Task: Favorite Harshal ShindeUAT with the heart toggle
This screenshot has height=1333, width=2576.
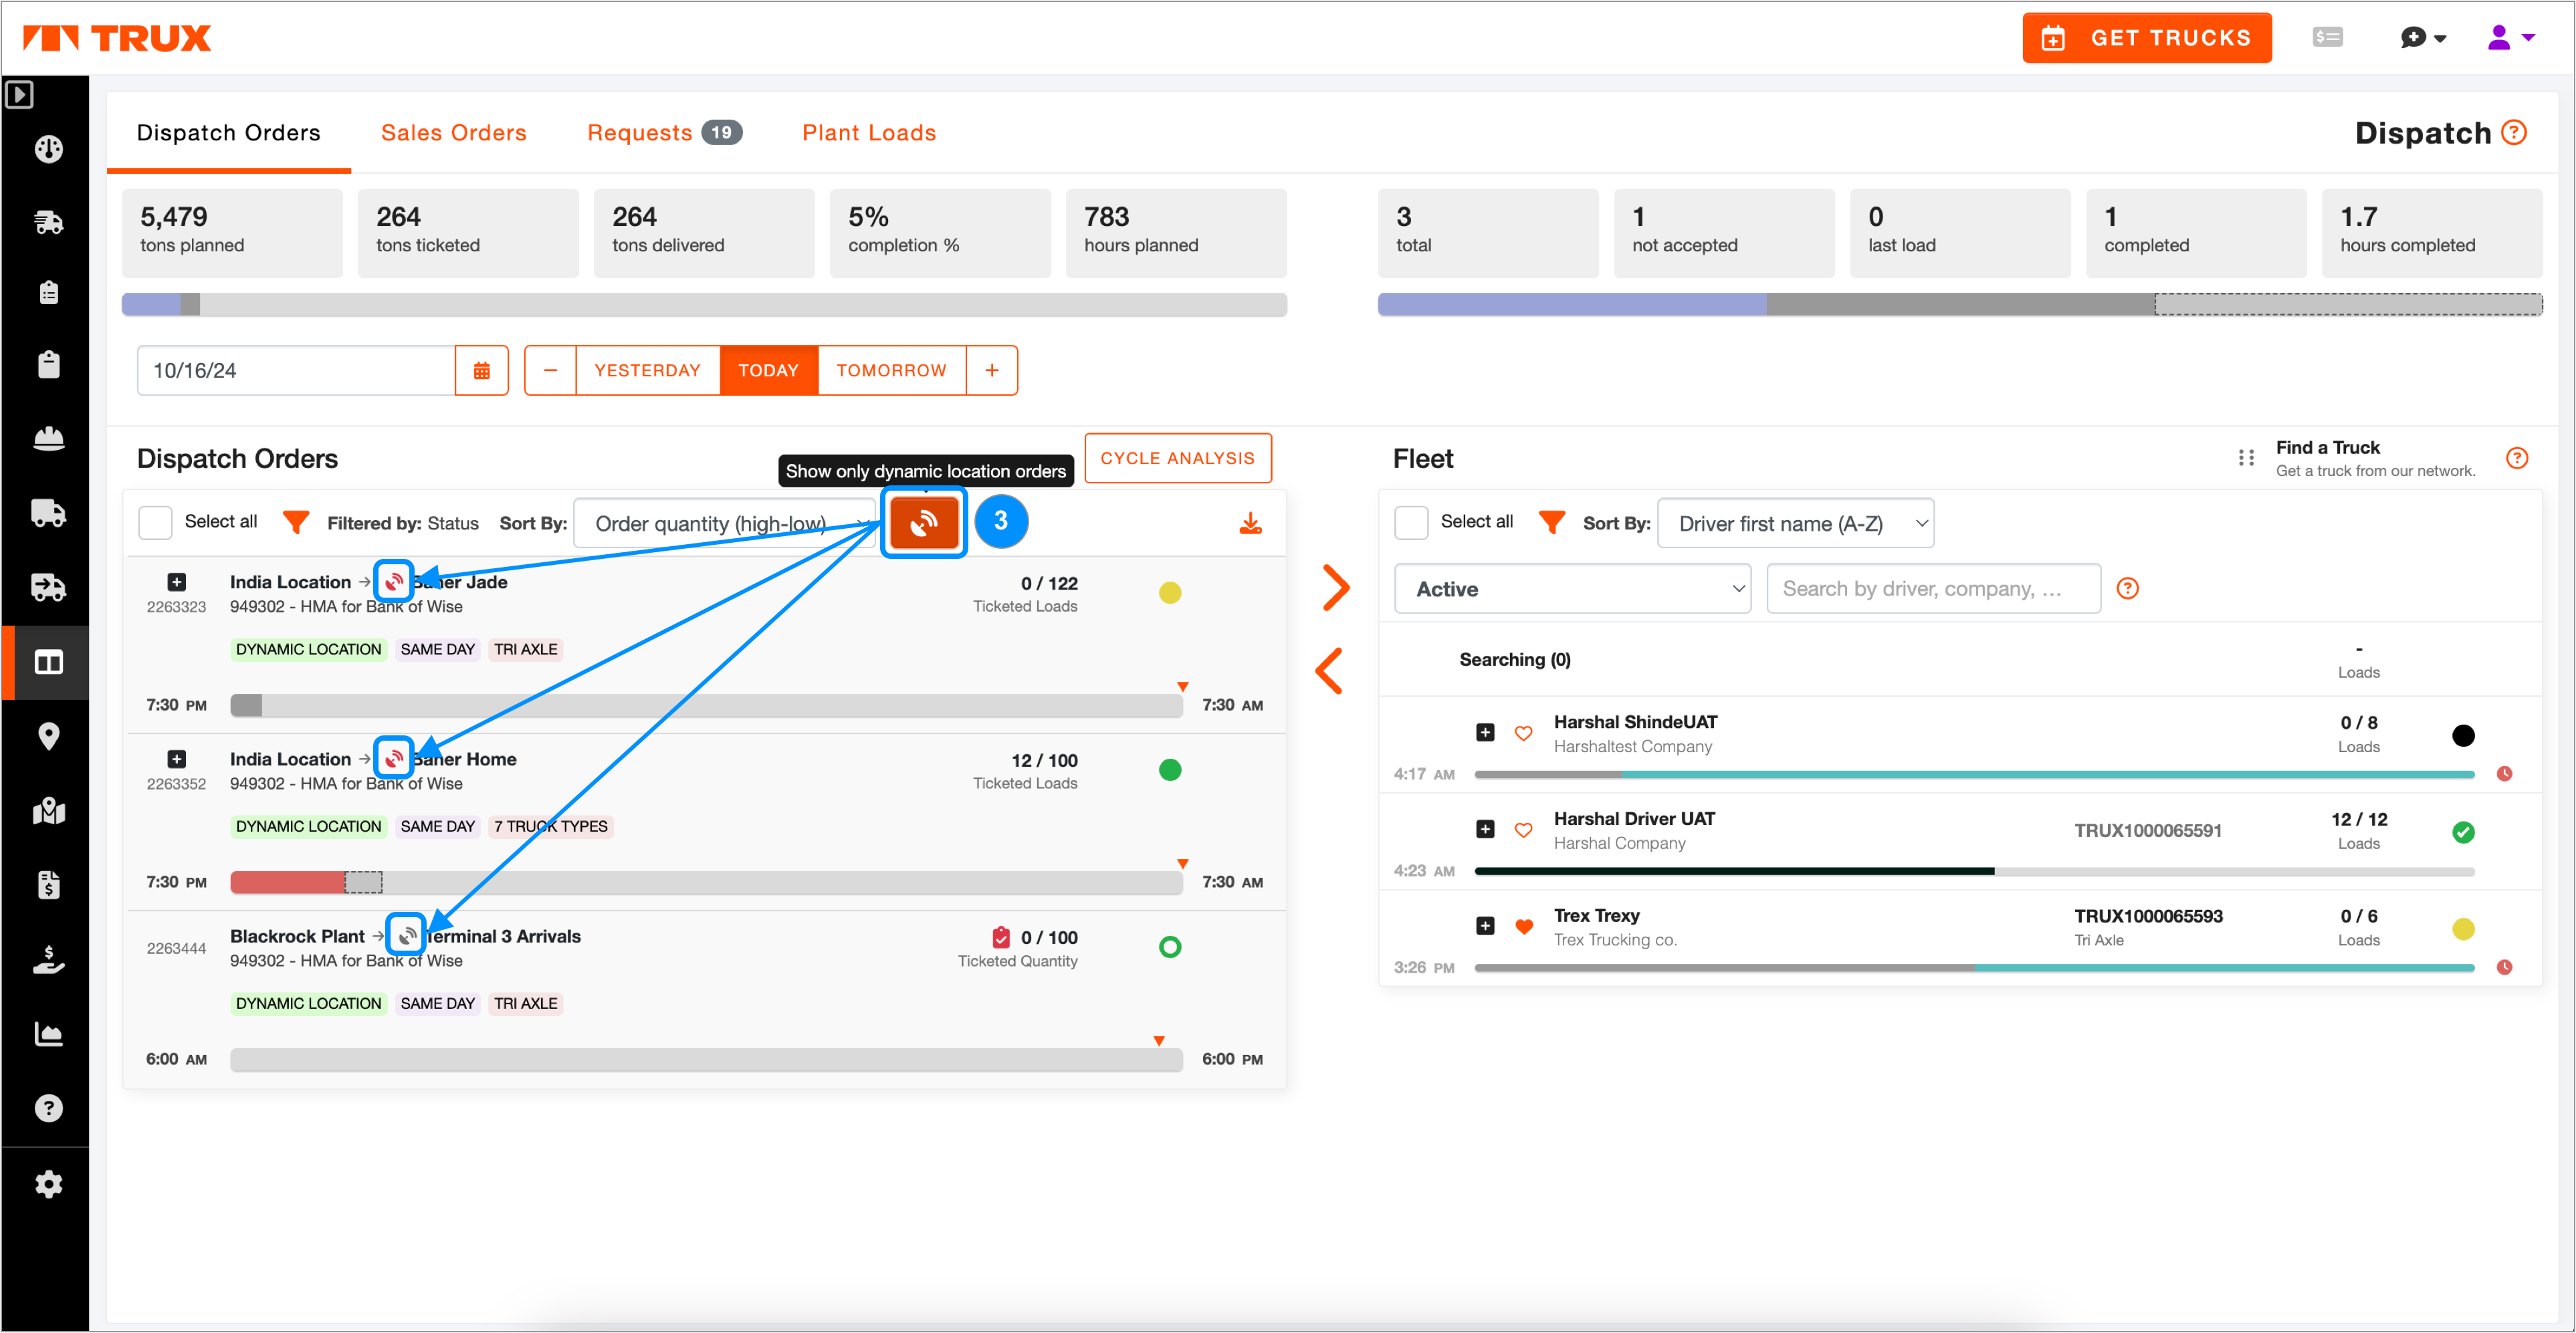Action: click(x=1523, y=733)
